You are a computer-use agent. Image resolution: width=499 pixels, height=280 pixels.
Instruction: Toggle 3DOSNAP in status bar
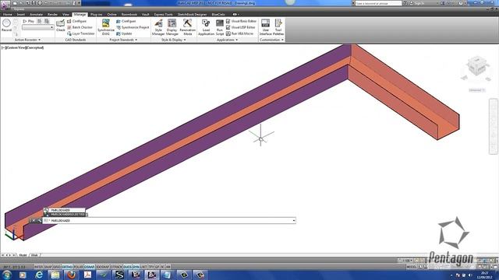tap(102, 267)
